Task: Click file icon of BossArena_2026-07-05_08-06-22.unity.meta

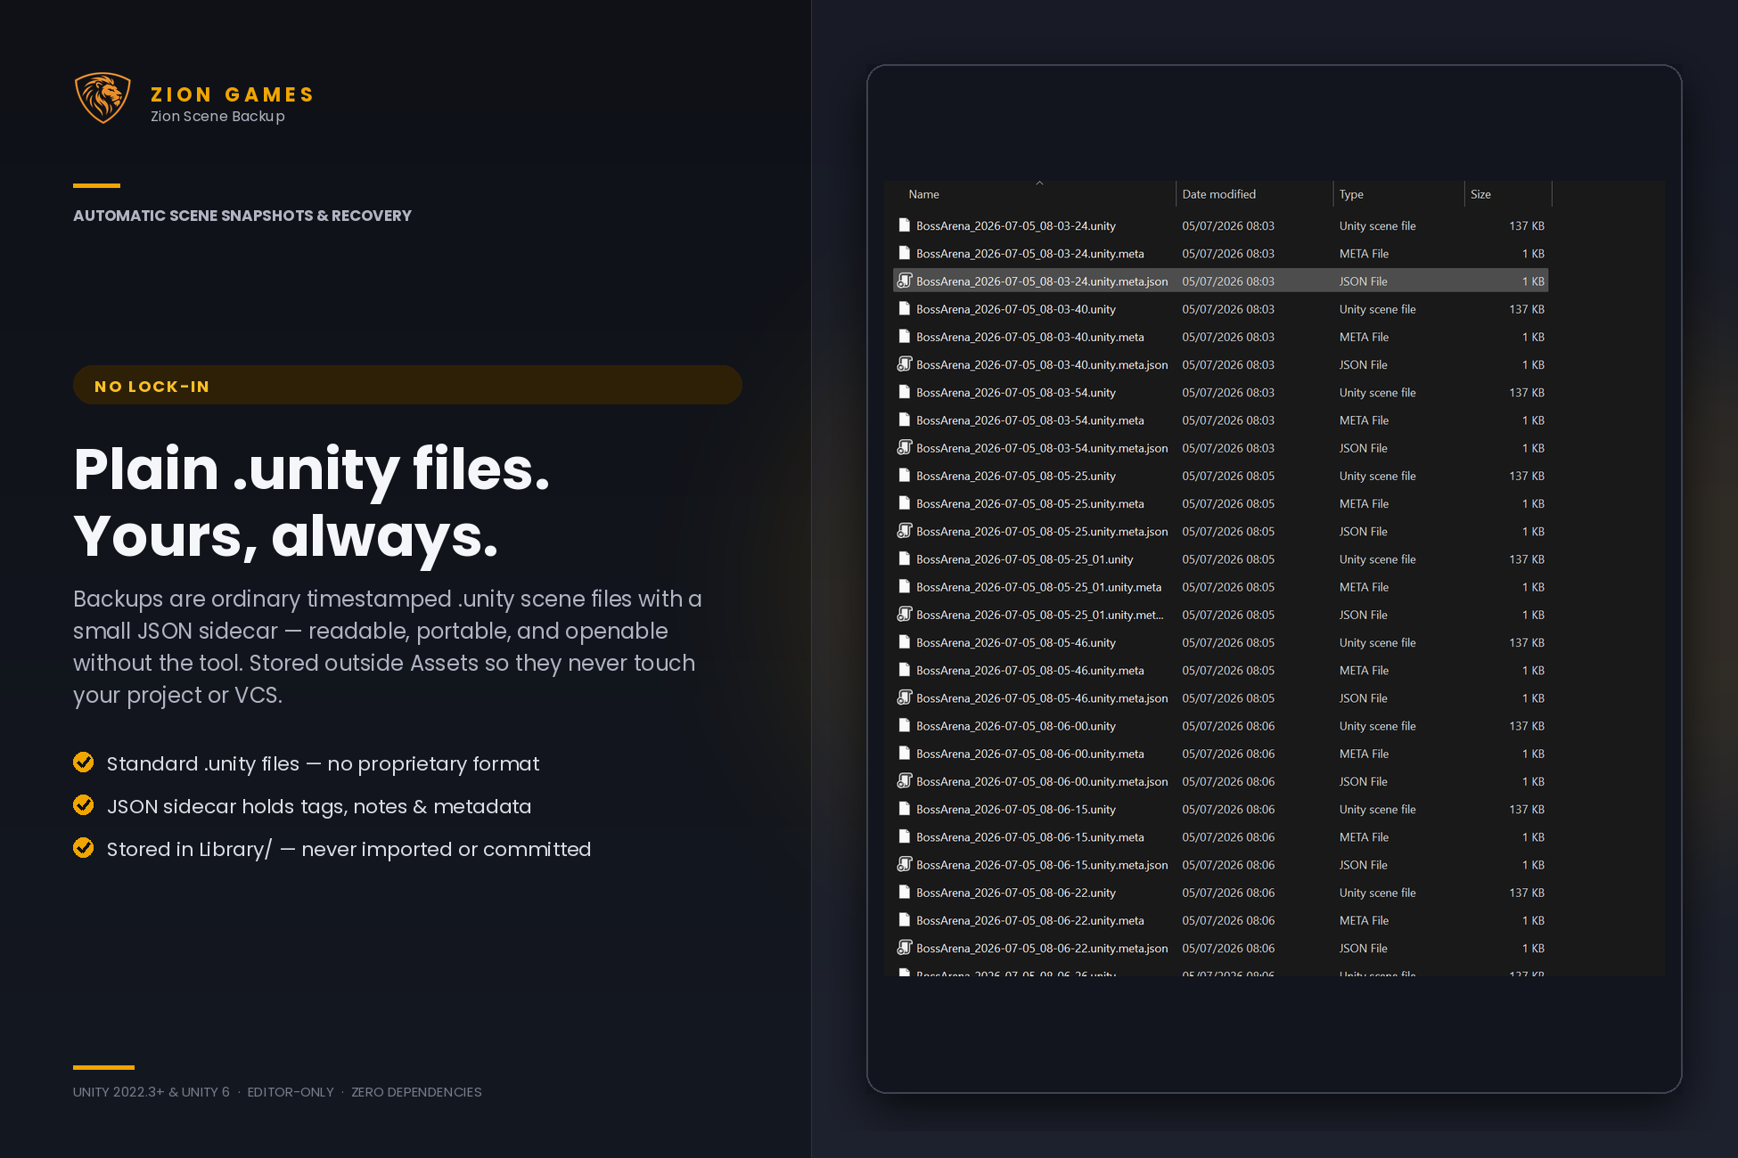Action: 904,920
